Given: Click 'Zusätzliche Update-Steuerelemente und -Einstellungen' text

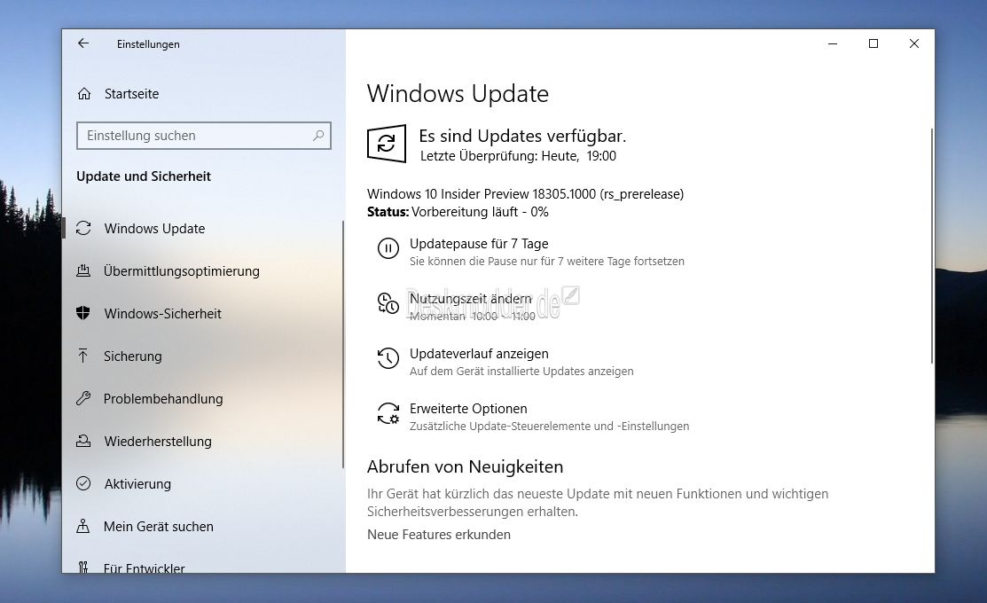Looking at the screenshot, I should (549, 427).
